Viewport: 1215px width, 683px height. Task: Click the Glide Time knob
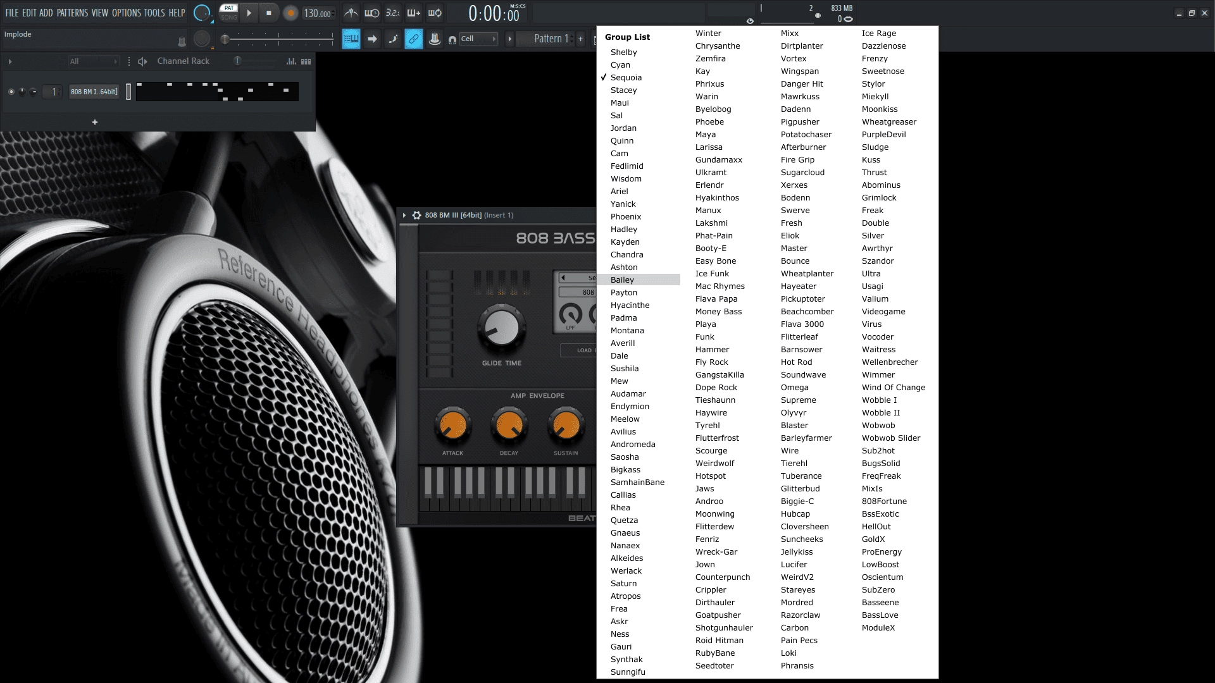501,328
